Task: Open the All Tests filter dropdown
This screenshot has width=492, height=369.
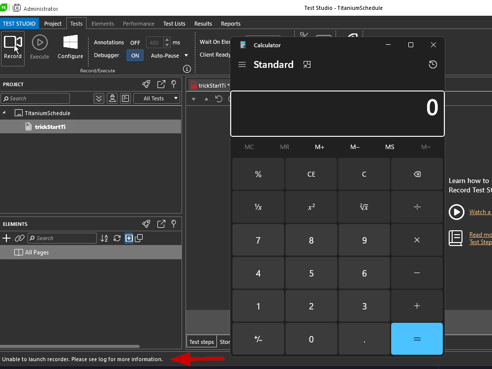Action: [157, 98]
